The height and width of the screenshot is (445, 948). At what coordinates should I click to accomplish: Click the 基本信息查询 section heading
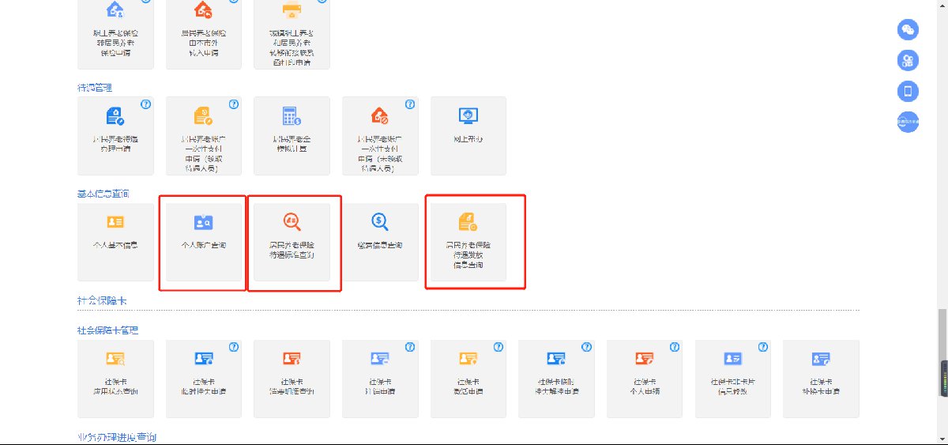click(103, 194)
